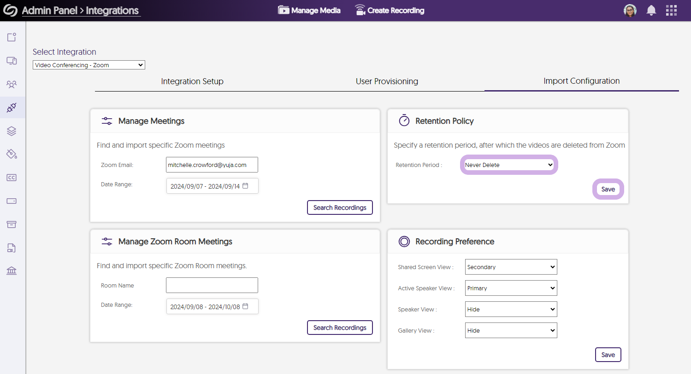691x374 pixels.
Task: Click the Integrations breadcrumb link
Action: click(112, 11)
